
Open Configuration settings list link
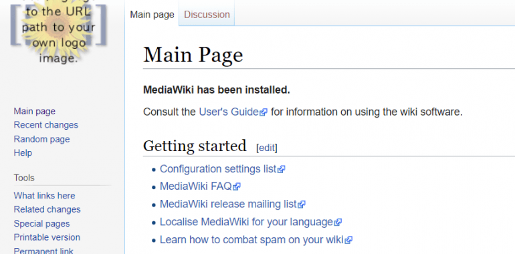[218, 169]
